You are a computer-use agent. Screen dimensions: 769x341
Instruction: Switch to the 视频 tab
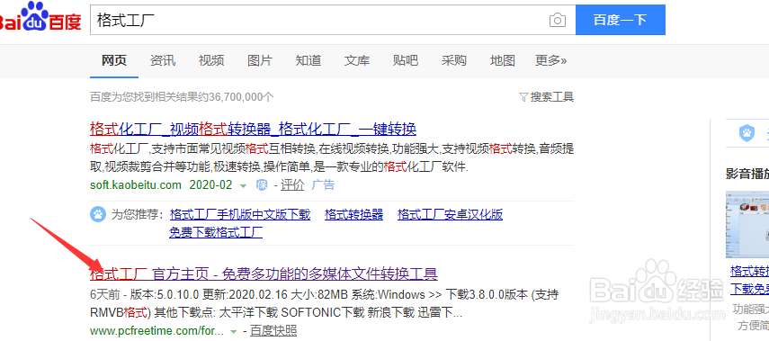click(210, 61)
